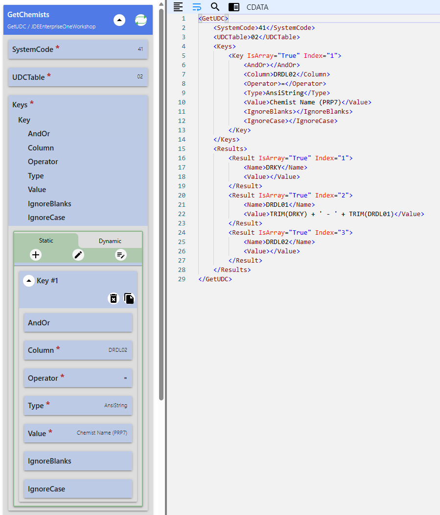Click the <Type>AnsiString</Type> code line
The width and height of the screenshot is (440, 515).
(287, 93)
